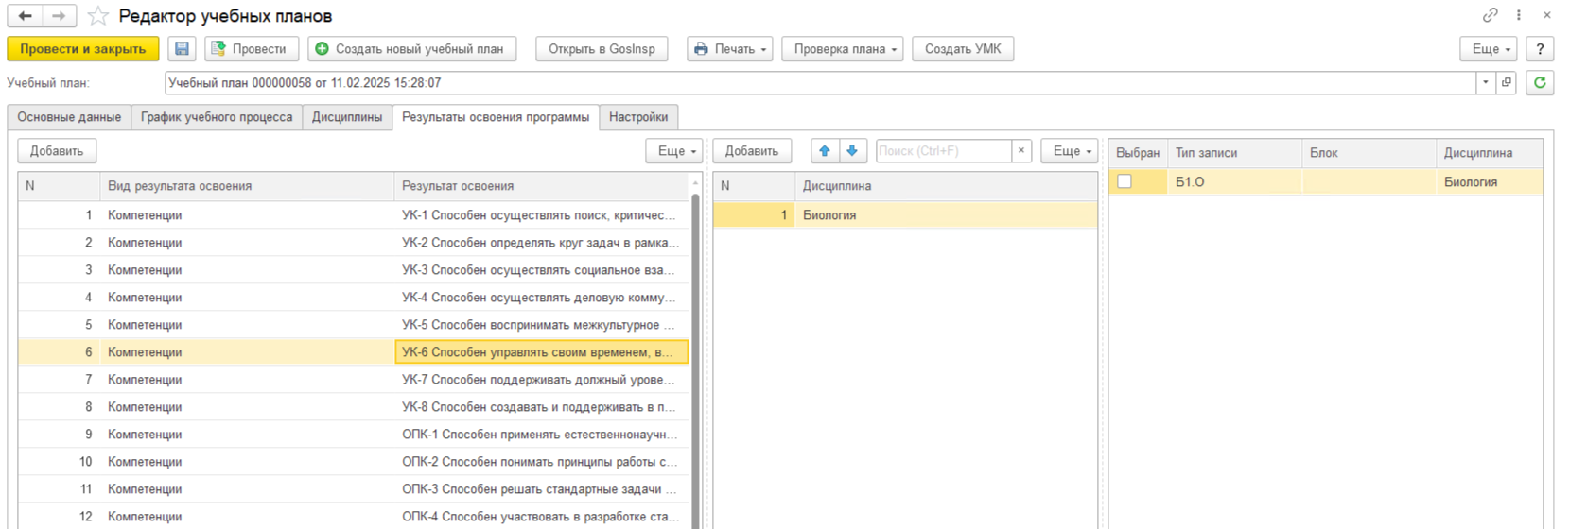Viewport: 1570px width, 529px height.
Task: Click in the Поиск (Ctrl+F) search field
Action: click(x=943, y=151)
